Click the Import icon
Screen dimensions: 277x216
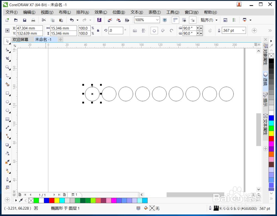110,20
